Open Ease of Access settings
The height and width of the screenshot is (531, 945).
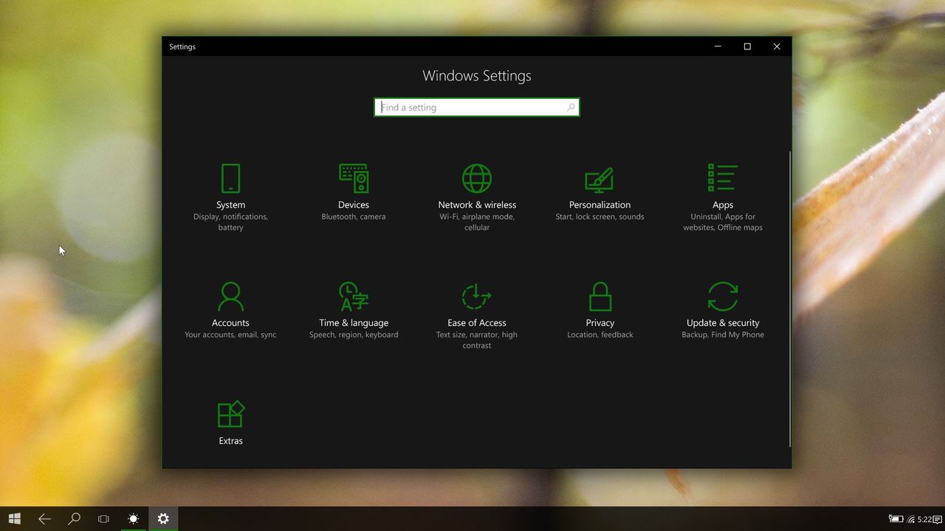(x=477, y=315)
